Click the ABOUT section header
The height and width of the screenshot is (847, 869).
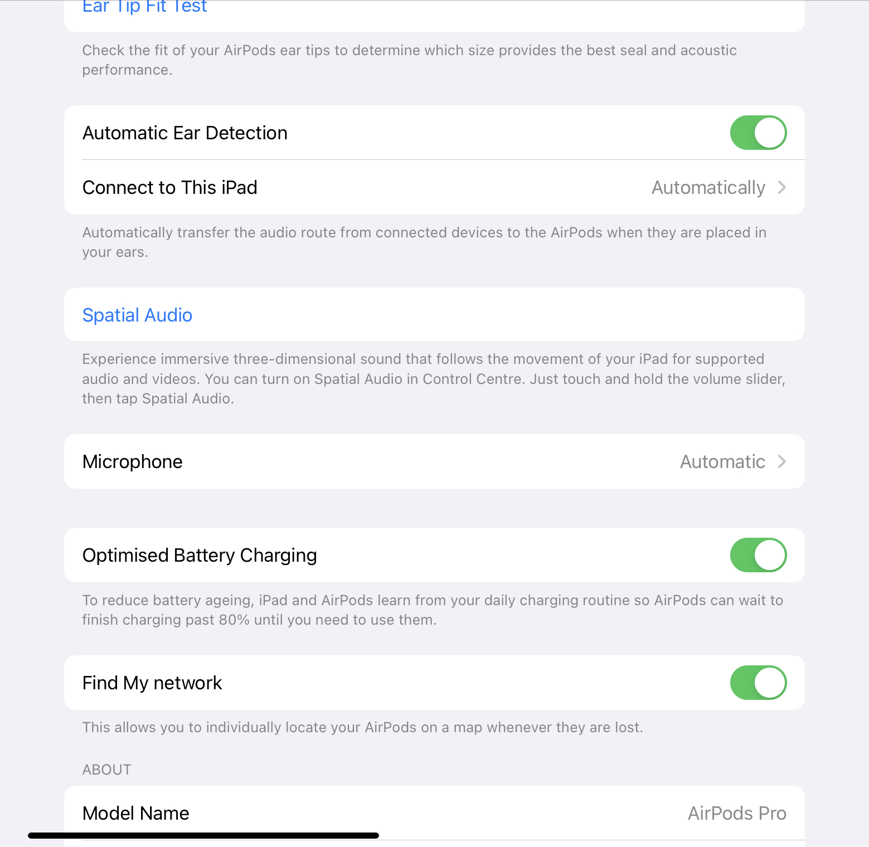(106, 770)
